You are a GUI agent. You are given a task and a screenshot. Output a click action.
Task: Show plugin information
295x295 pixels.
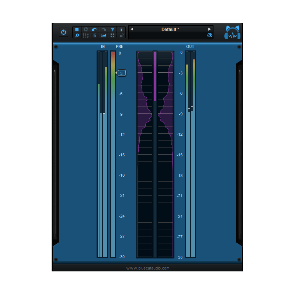[x=121, y=29]
